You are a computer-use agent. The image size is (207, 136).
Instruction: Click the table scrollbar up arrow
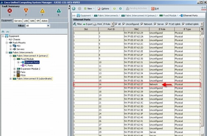tap(202, 33)
